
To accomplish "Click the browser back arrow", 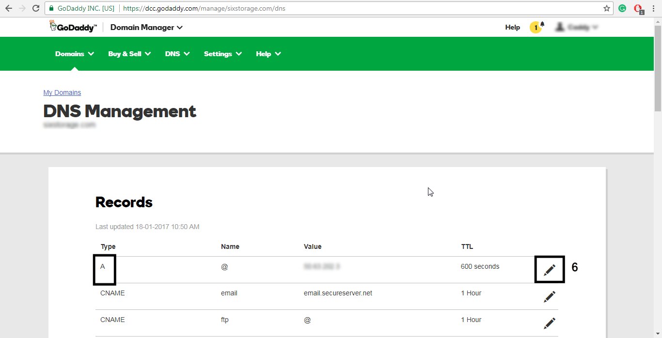I will click(8, 8).
